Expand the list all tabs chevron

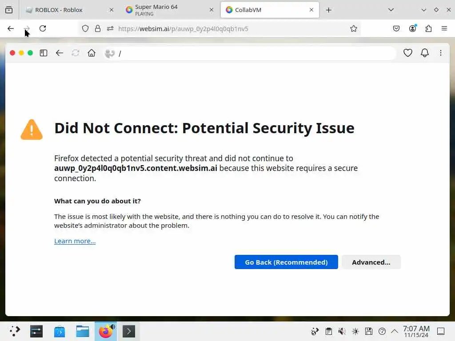[391, 10]
